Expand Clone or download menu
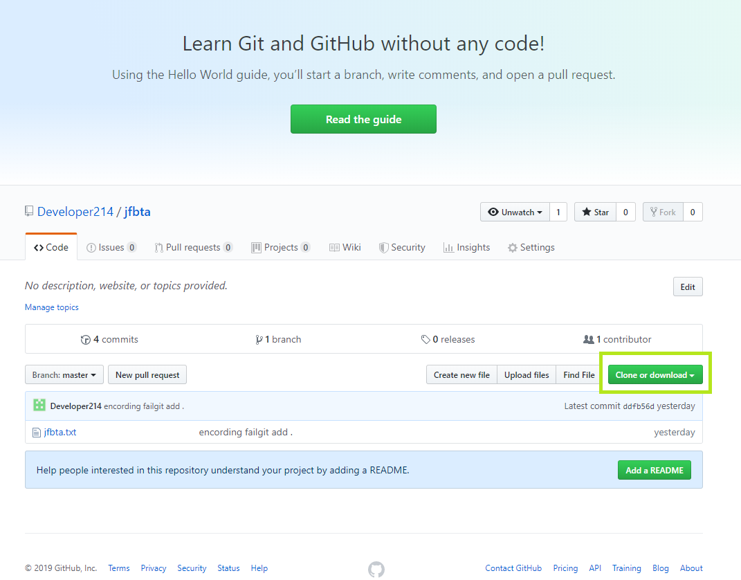Viewport: 741px width, 580px height. tap(655, 375)
